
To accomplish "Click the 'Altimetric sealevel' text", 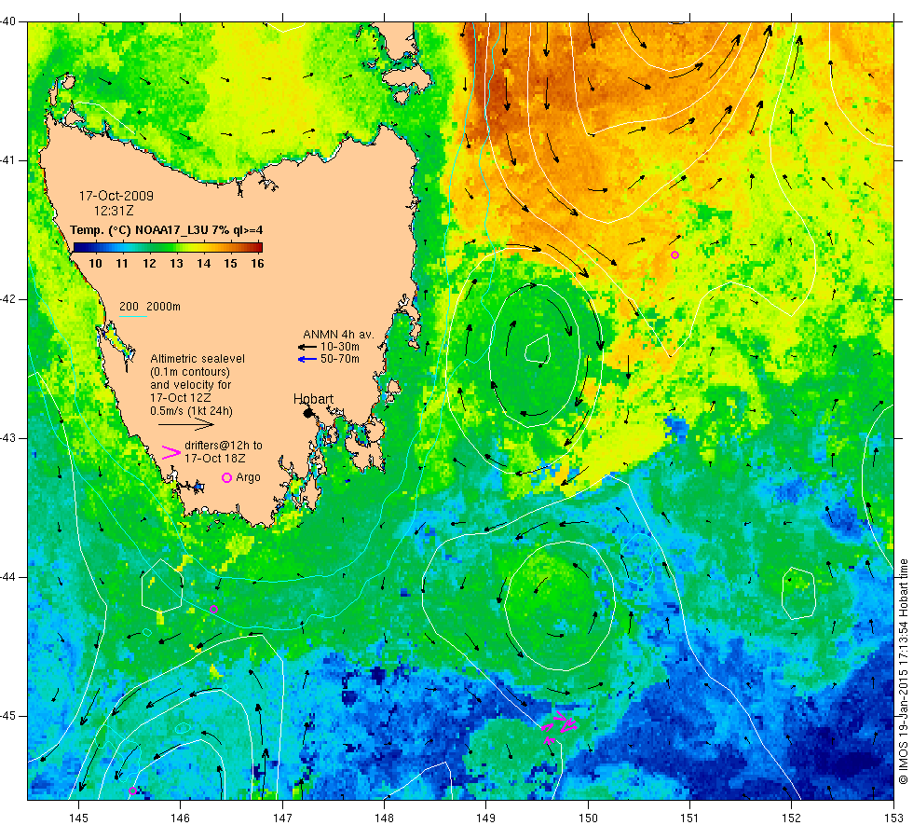I will 198,359.
